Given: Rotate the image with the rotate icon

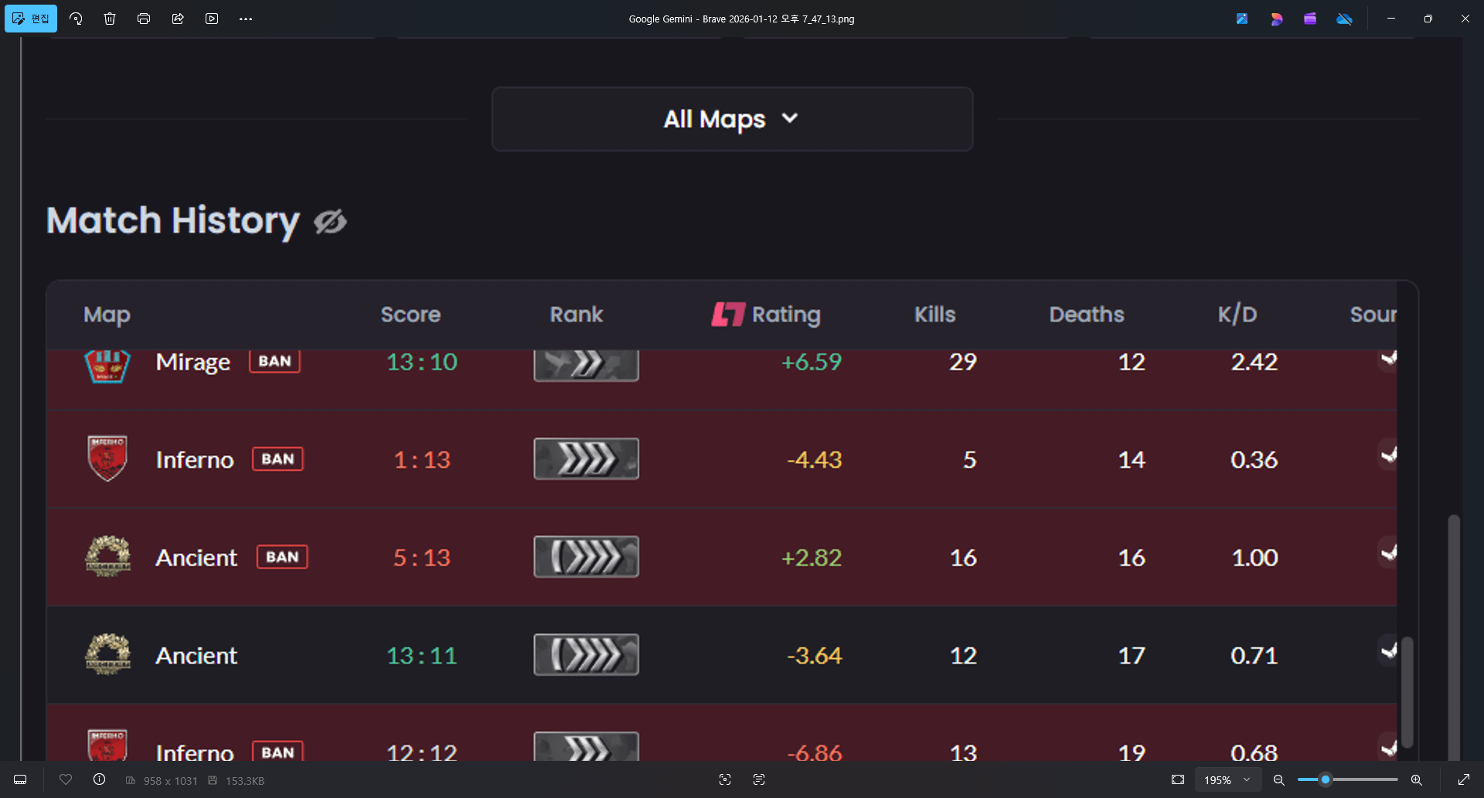Looking at the screenshot, I should 76,19.
